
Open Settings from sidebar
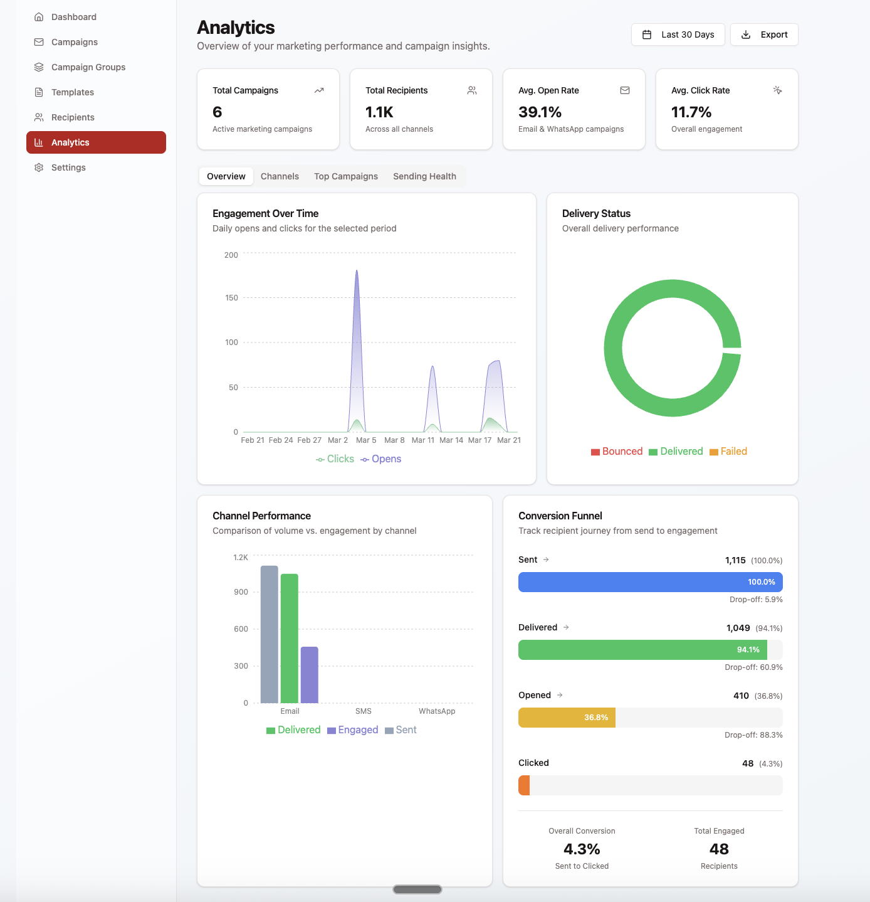point(96,167)
